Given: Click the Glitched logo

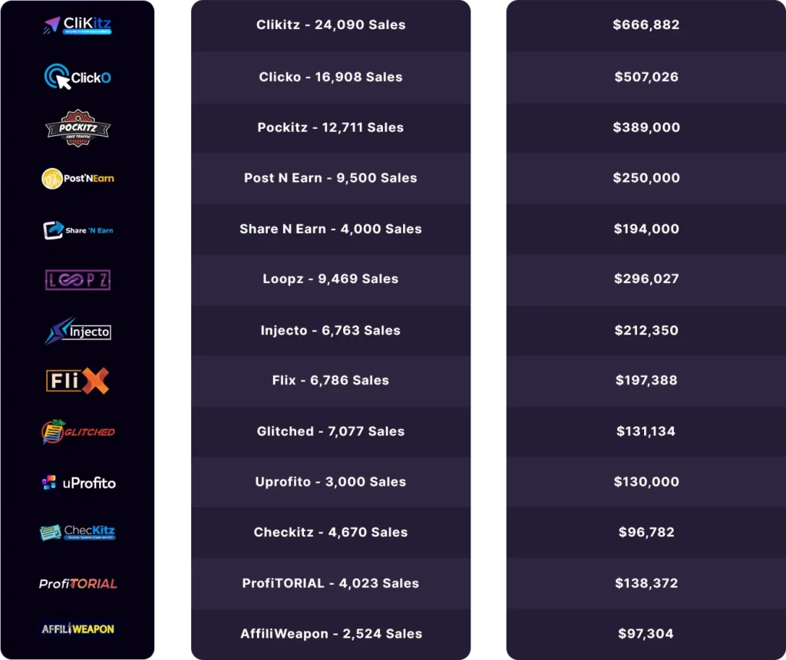Looking at the screenshot, I should [78, 431].
